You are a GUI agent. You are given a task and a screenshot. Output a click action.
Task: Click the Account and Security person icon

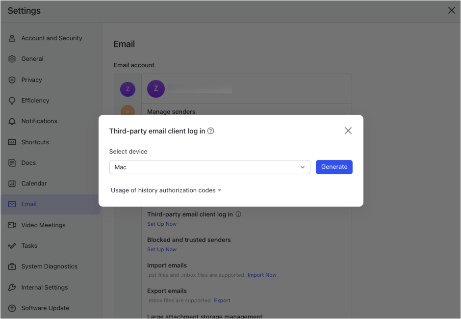tap(12, 38)
